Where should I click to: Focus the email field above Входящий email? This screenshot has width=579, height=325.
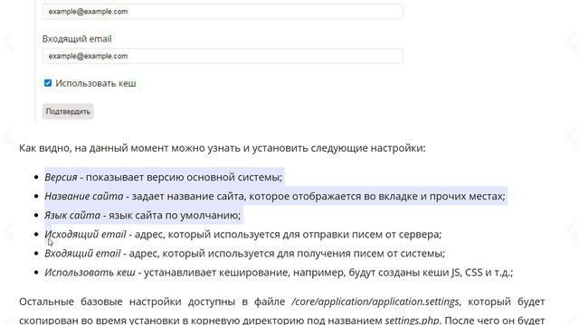(x=223, y=12)
